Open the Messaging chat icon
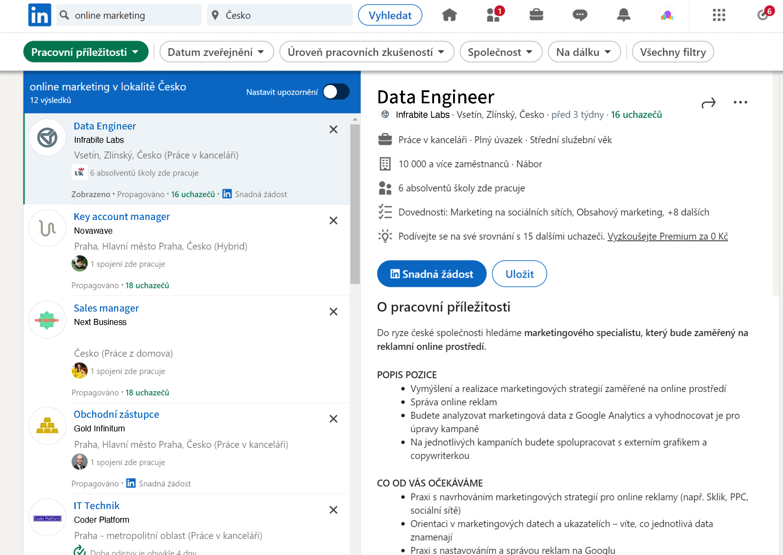 (x=580, y=15)
